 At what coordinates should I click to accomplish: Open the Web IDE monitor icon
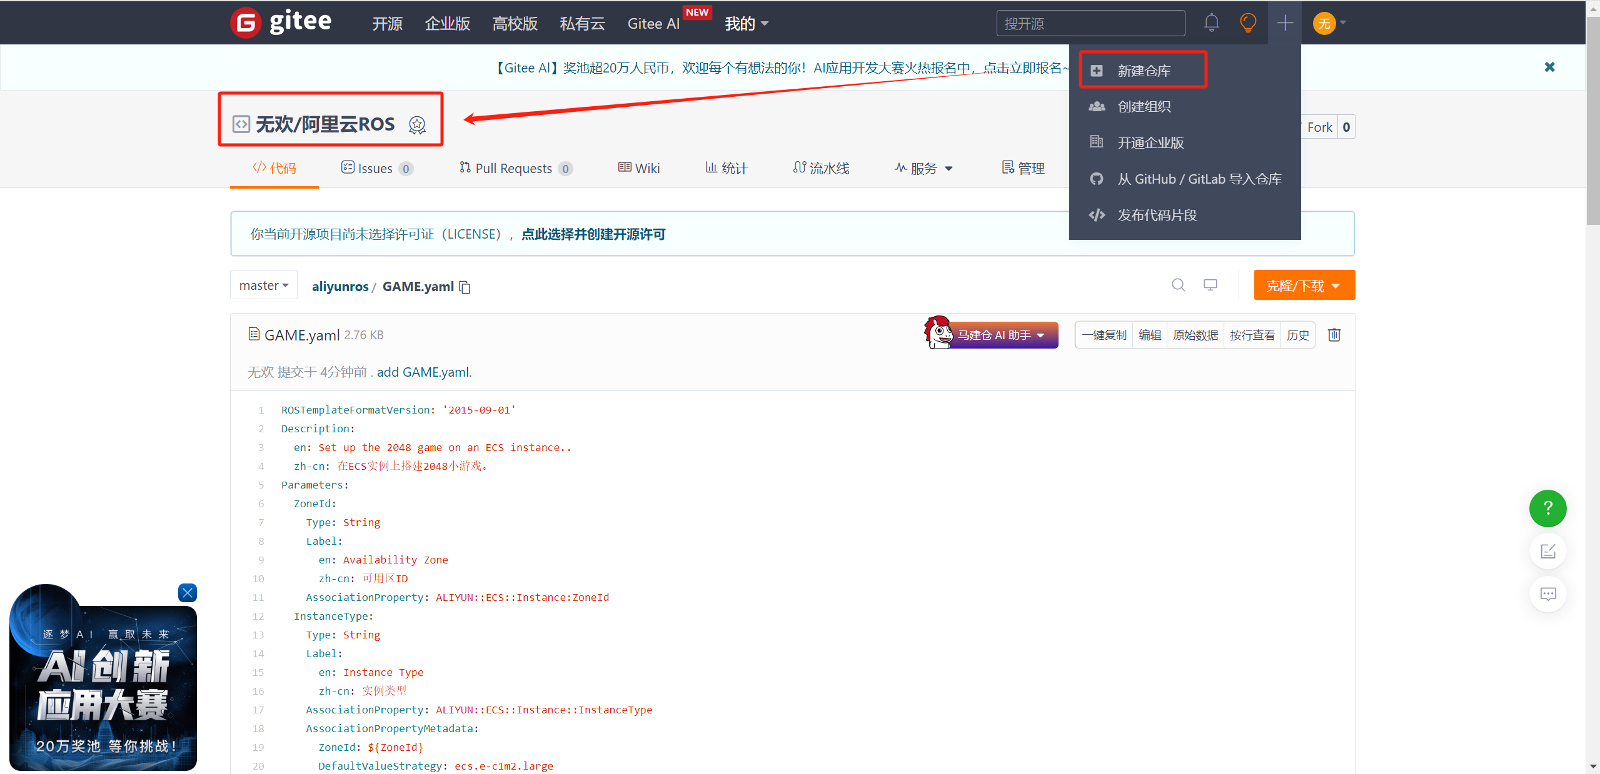coord(1210,285)
